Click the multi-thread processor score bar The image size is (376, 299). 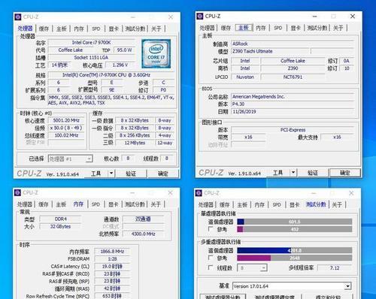pyautogui.click(x=295, y=250)
